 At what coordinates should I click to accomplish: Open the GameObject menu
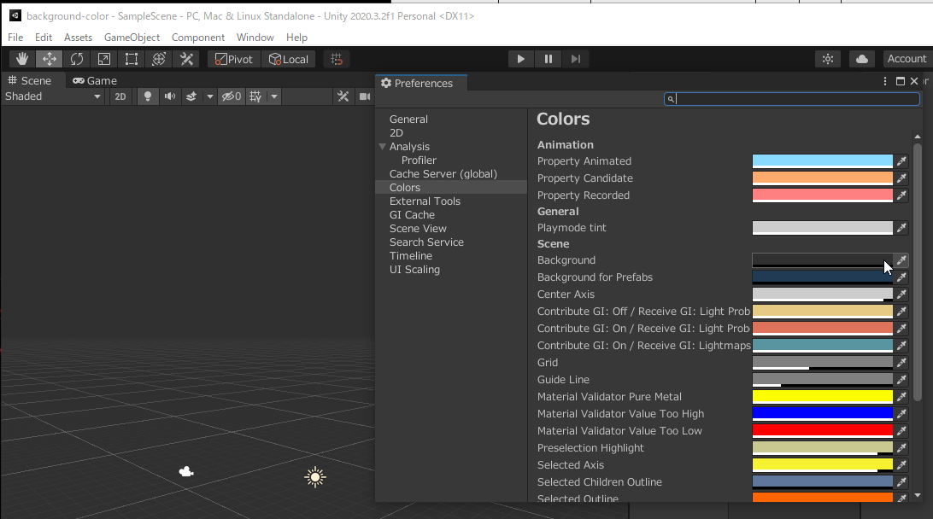[x=132, y=37]
